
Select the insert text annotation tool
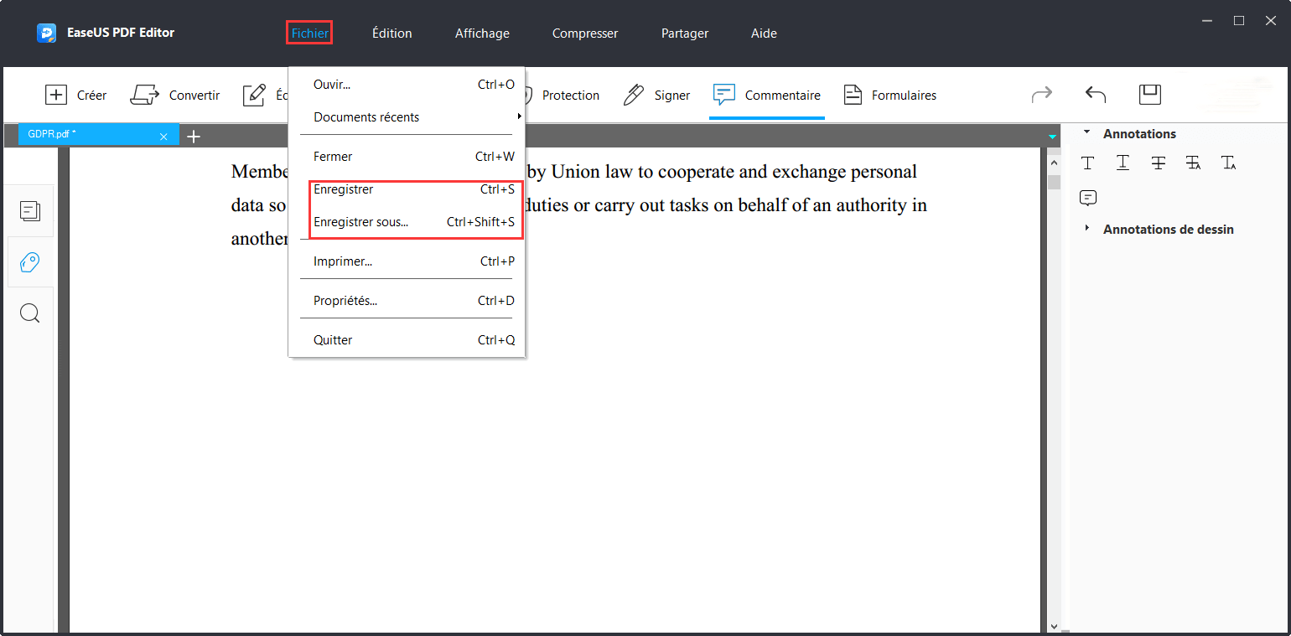pyautogui.click(x=1228, y=163)
